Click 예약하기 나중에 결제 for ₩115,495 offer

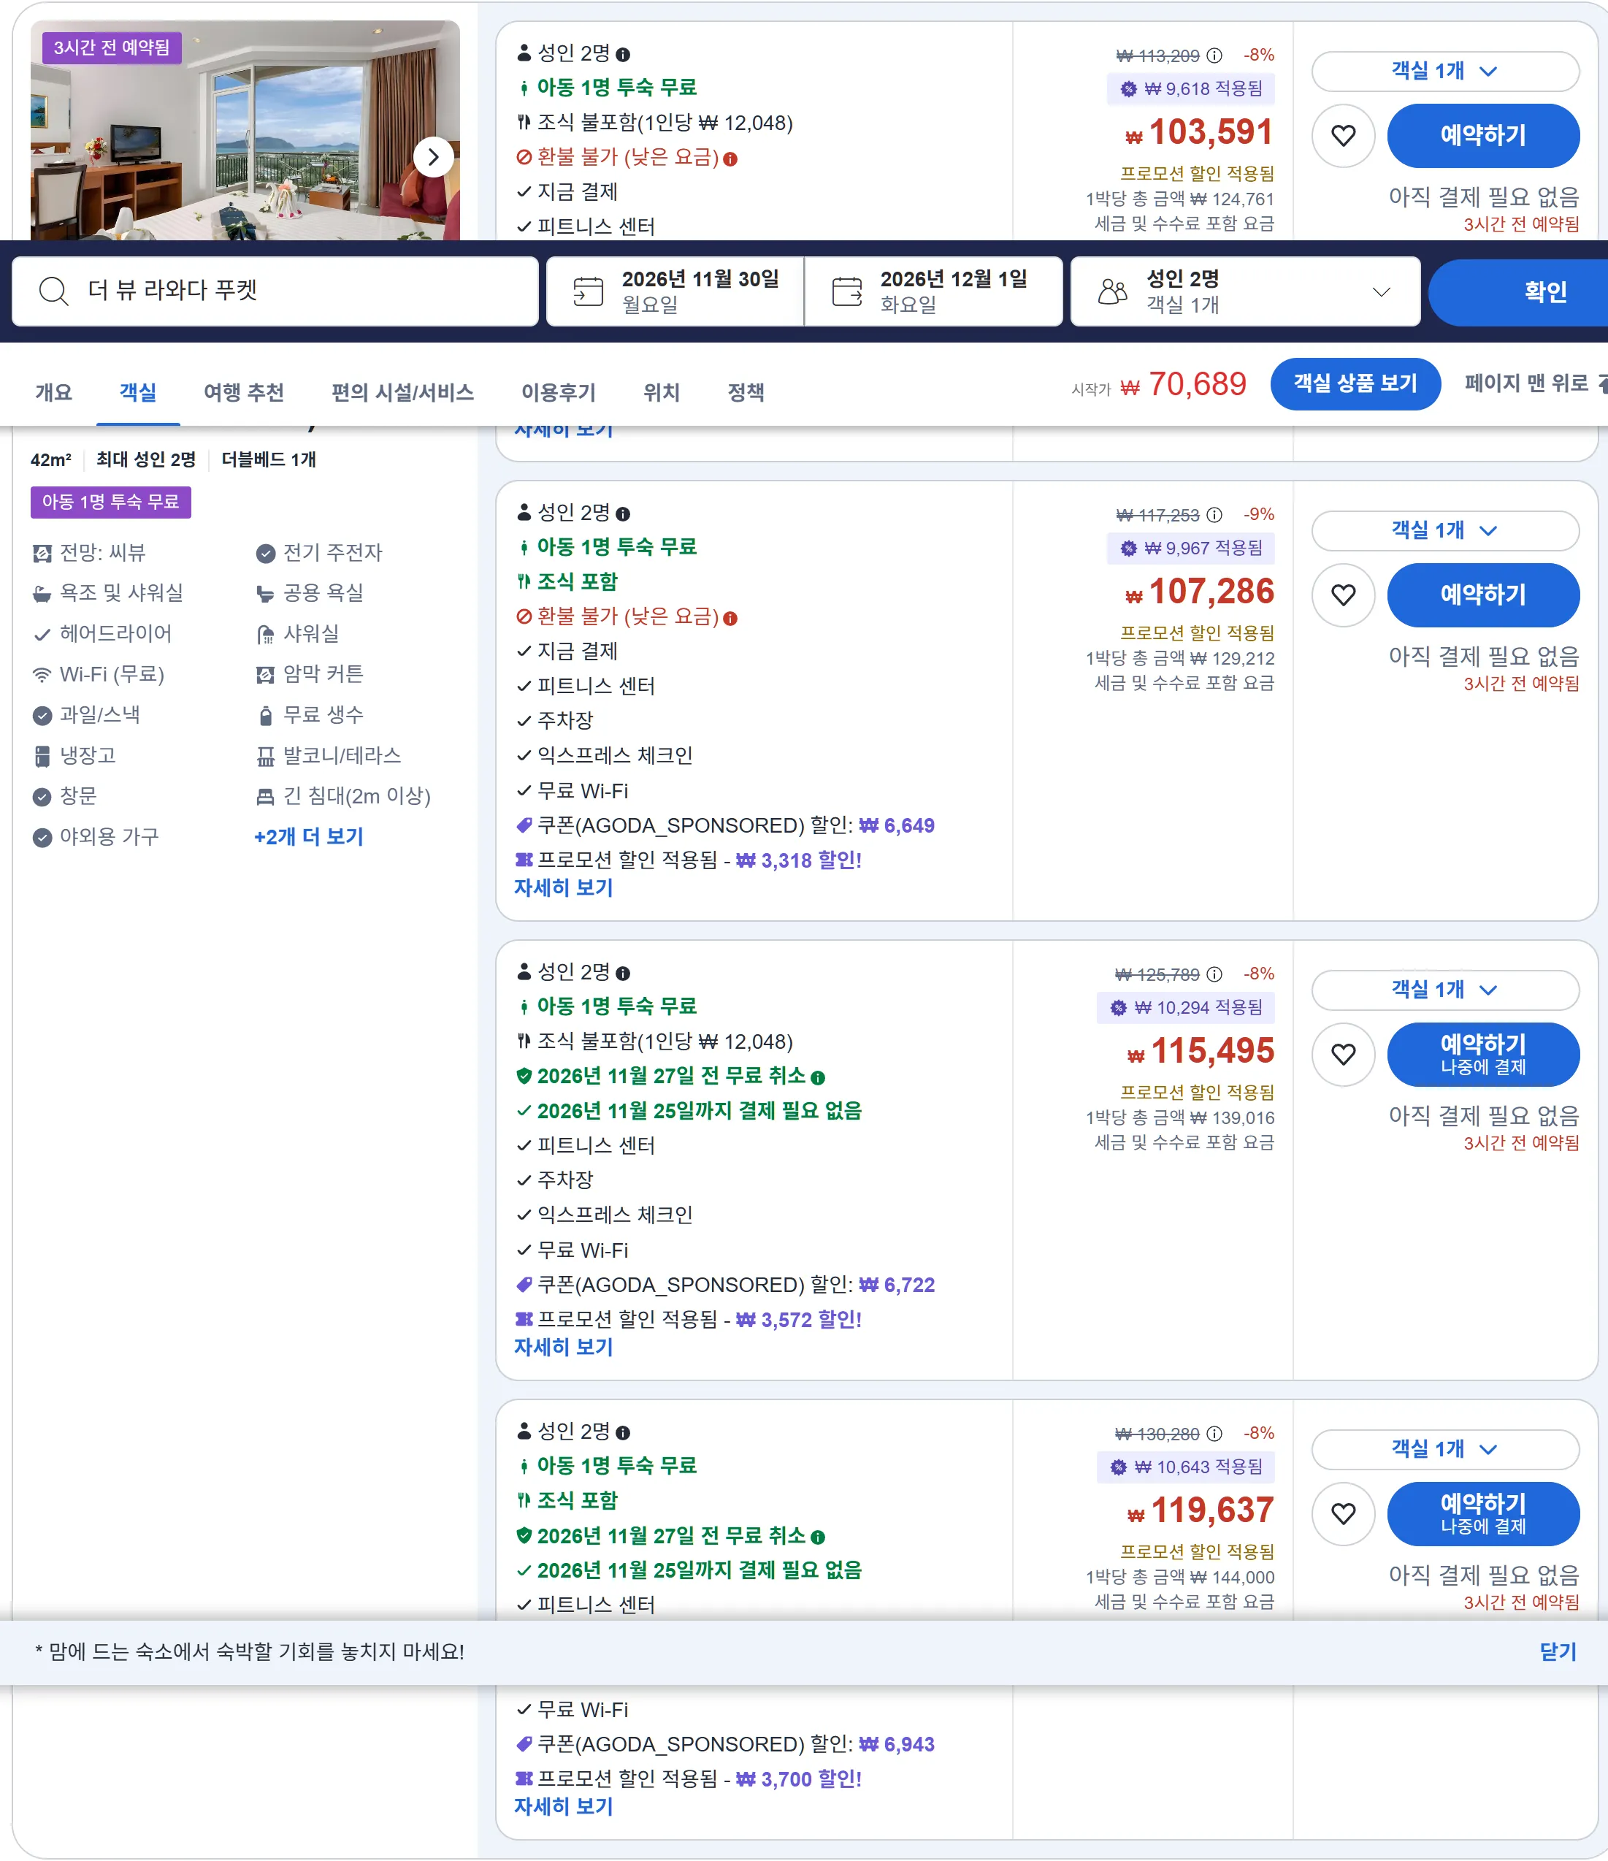coord(1483,1055)
